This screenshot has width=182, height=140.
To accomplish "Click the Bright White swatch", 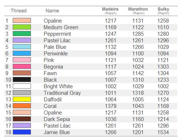I will (x=22, y=86).
